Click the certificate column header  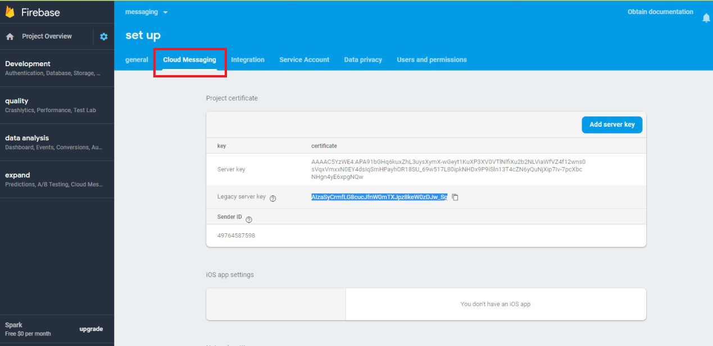[x=324, y=146]
